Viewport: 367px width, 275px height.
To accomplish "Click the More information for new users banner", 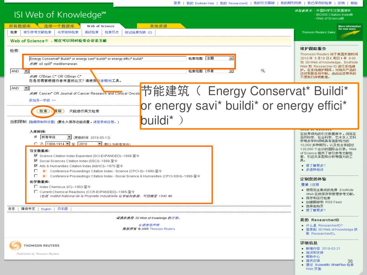I will (x=350, y=32).
